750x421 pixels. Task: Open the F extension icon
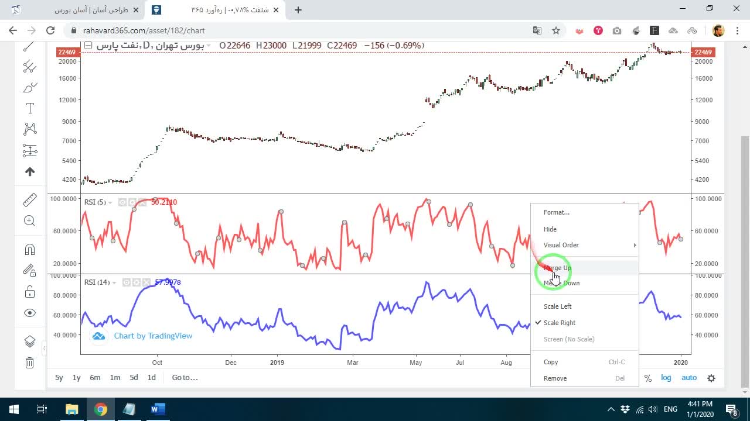(654, 30)
